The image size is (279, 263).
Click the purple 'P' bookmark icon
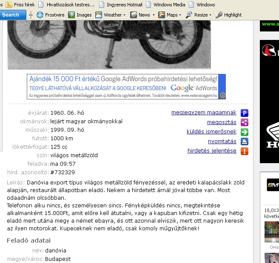[245, 113]
